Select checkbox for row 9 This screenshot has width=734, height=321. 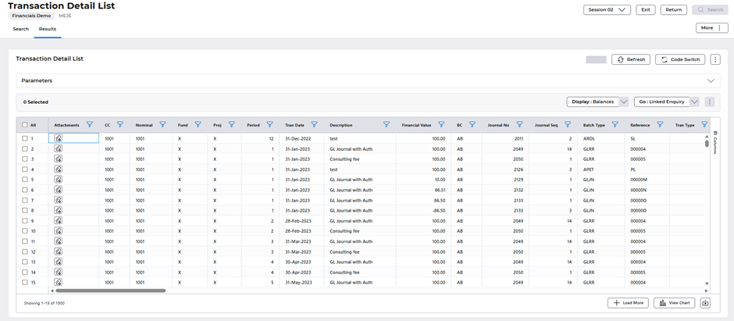pyautogui.click(x=25, y=221)
